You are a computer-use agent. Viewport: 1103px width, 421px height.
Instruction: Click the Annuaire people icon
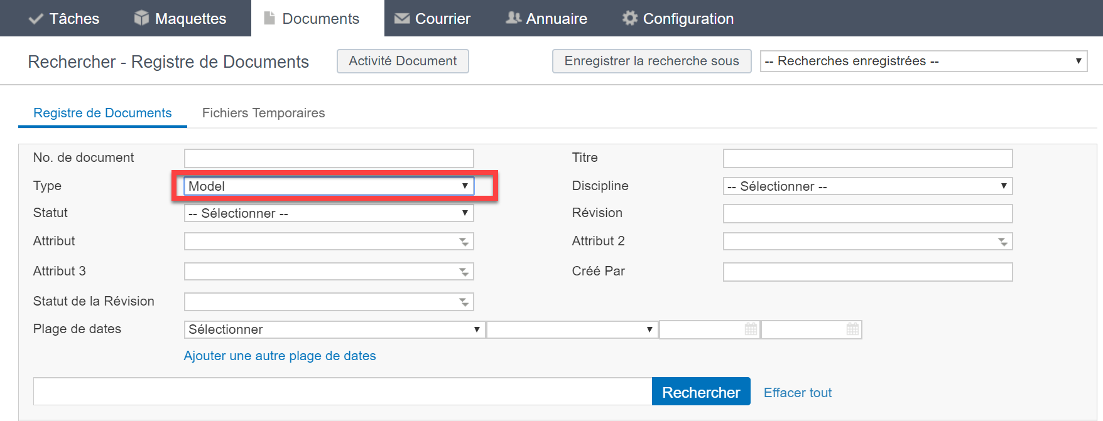tap(514, 18)
